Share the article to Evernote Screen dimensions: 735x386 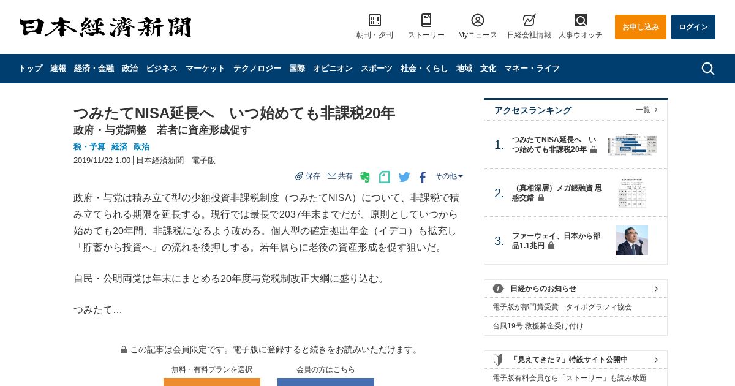tap(365, 177)
